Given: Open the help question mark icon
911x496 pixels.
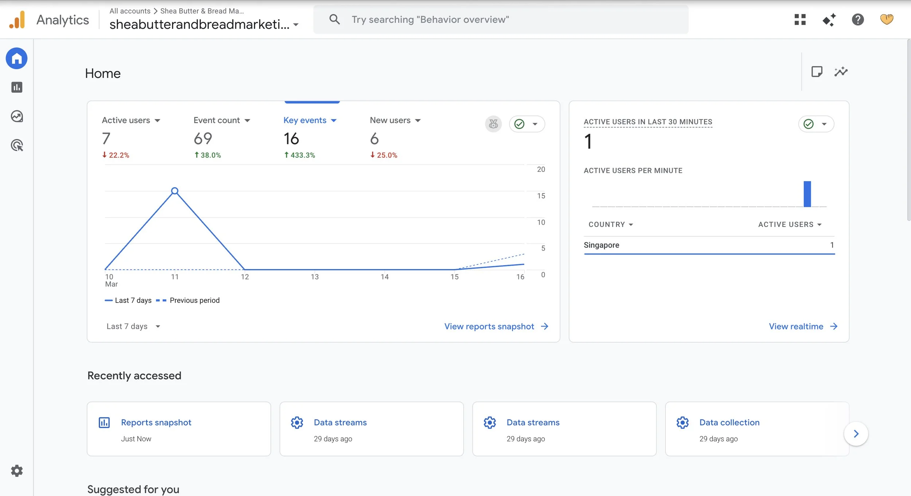Looking at the screenshot, I should click(858, 19).
